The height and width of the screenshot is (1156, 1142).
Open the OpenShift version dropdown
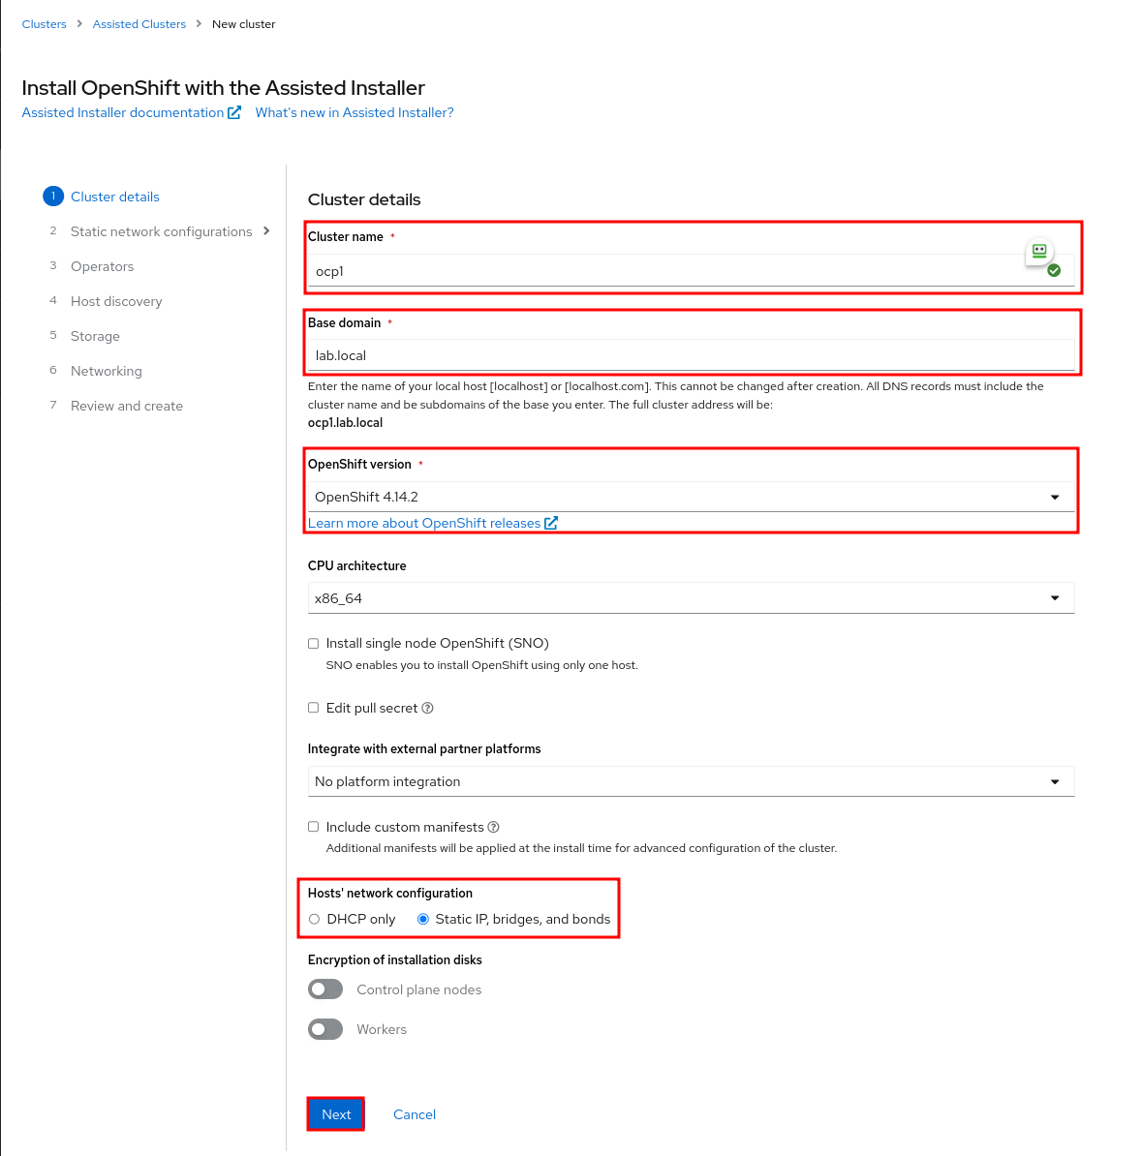click(692, 497)
